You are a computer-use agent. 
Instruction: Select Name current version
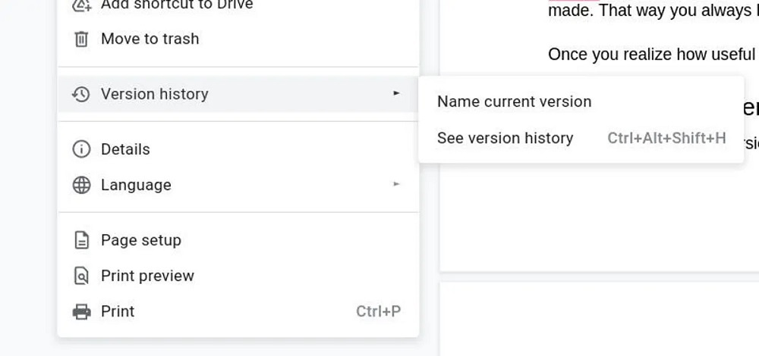pos(514,101)
